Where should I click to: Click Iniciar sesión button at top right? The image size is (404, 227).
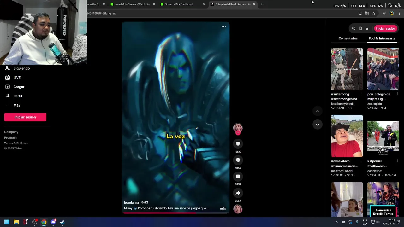tap(385, 28)
